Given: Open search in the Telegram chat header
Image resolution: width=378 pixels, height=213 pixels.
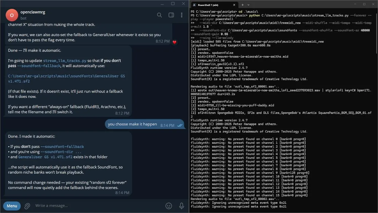Looking at the screenshot, I should point(159,15).
